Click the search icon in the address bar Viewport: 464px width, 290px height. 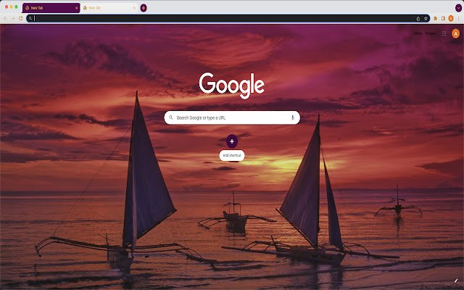[30, 18]
